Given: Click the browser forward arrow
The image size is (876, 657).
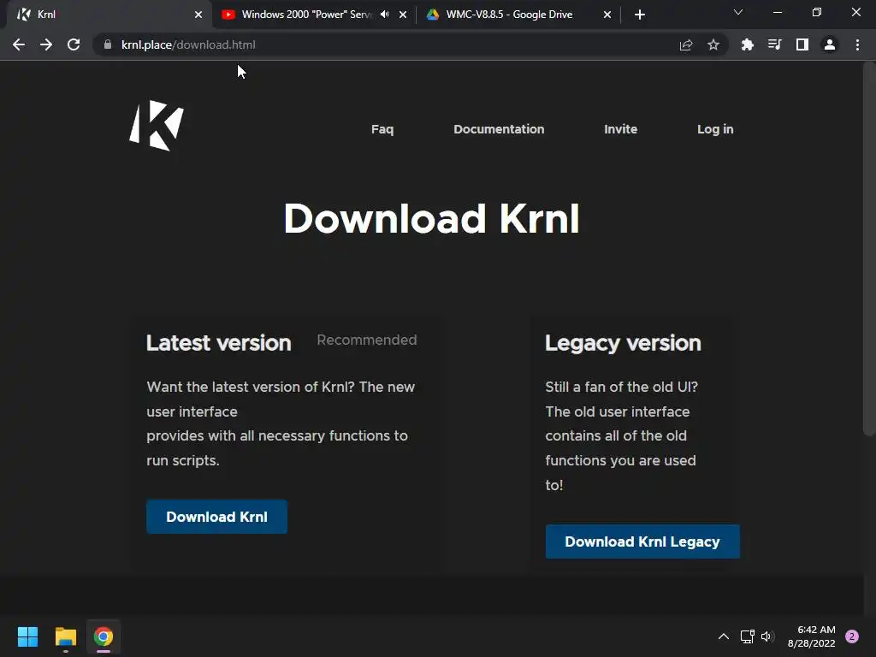Looking at the screenshot, I should (46, 44).
